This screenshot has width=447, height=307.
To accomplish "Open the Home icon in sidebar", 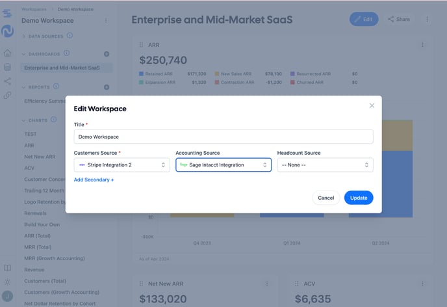I will 7,53.
